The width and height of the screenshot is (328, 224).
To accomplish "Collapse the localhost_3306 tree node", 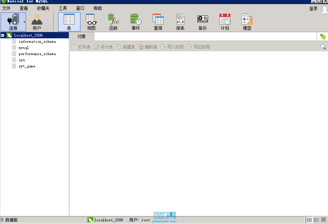I will click(x=3, y=35).
